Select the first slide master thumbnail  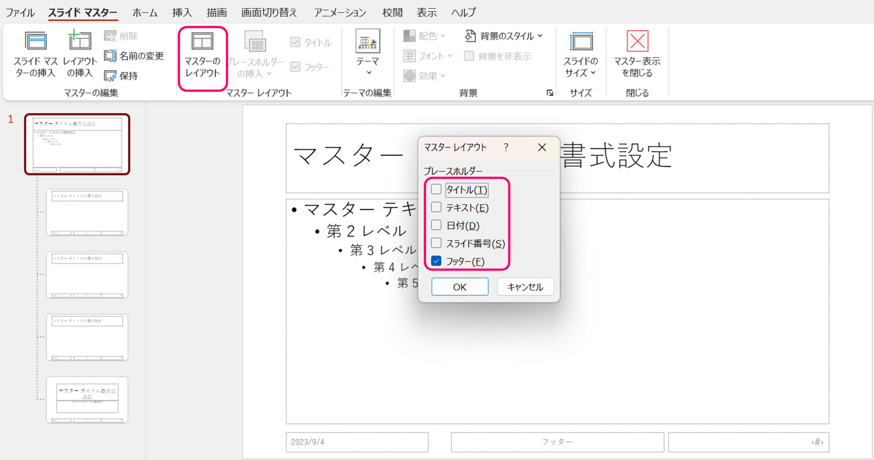click(x=77, y=144)
